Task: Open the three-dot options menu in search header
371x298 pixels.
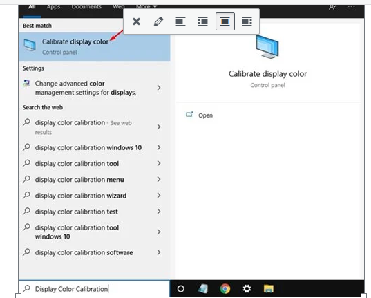Action: click(x=352, y=6)
